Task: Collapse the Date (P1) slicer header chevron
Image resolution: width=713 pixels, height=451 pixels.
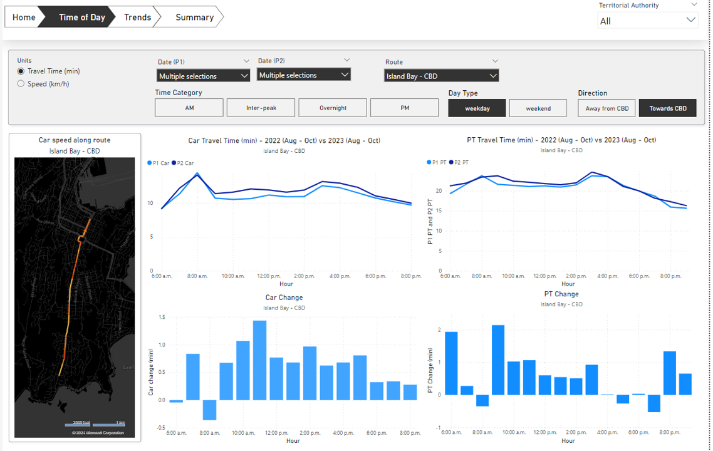Action: pyautogui.click(x=246, y=61)
